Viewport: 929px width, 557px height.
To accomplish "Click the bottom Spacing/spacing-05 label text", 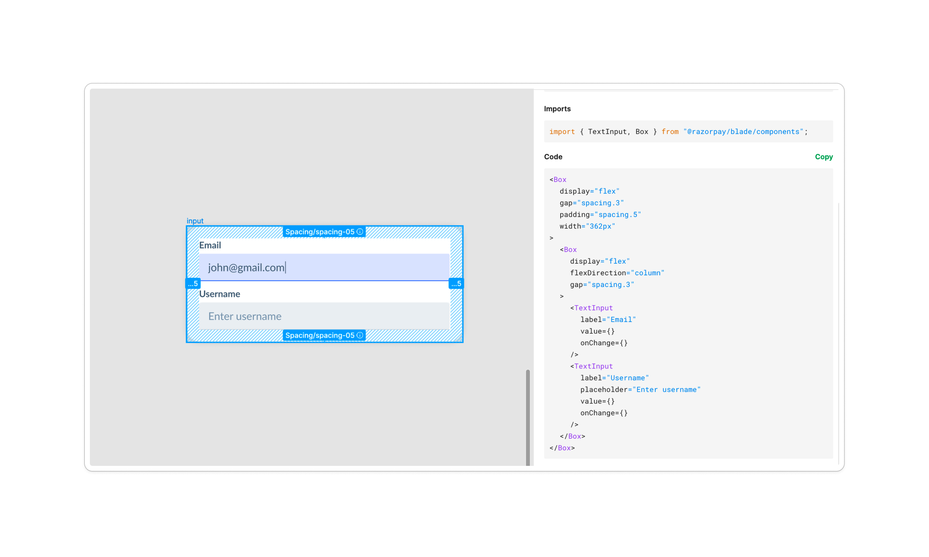I will 319,335.
